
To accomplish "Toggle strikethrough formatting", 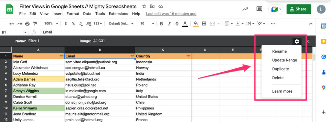I will [x=177, y=24].
